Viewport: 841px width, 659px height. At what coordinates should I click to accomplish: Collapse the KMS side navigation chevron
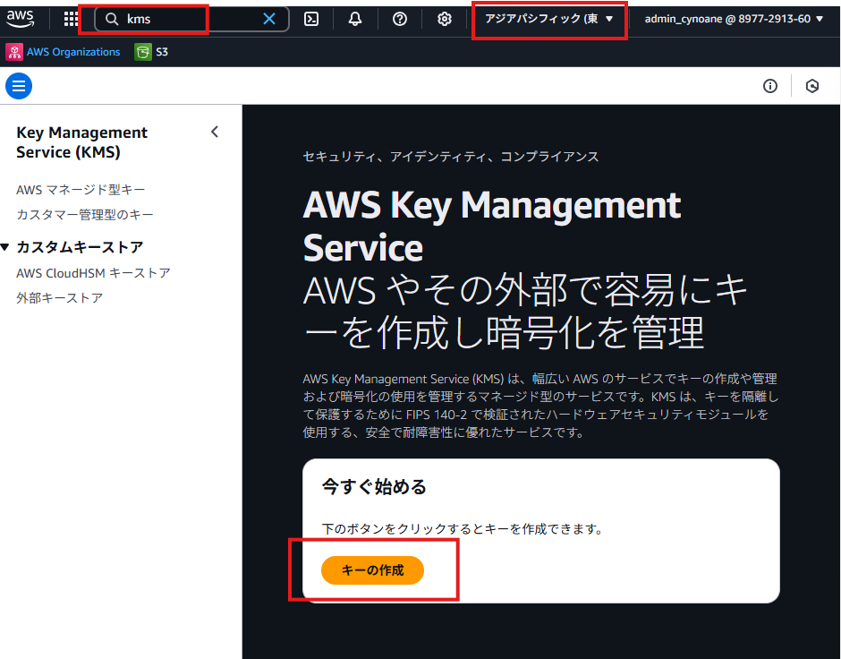pyautogui.click(x=215, y=132)
